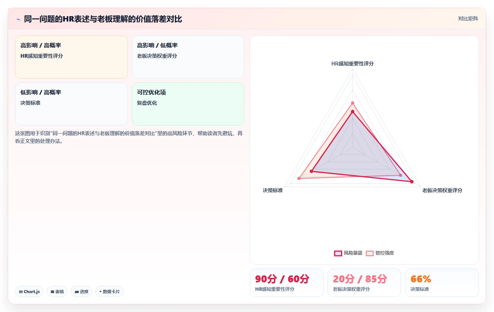Click the 风险暴露 point on 老板决策权重评分 axis
This screenshot has height=312, width=494.
(412, 182)
